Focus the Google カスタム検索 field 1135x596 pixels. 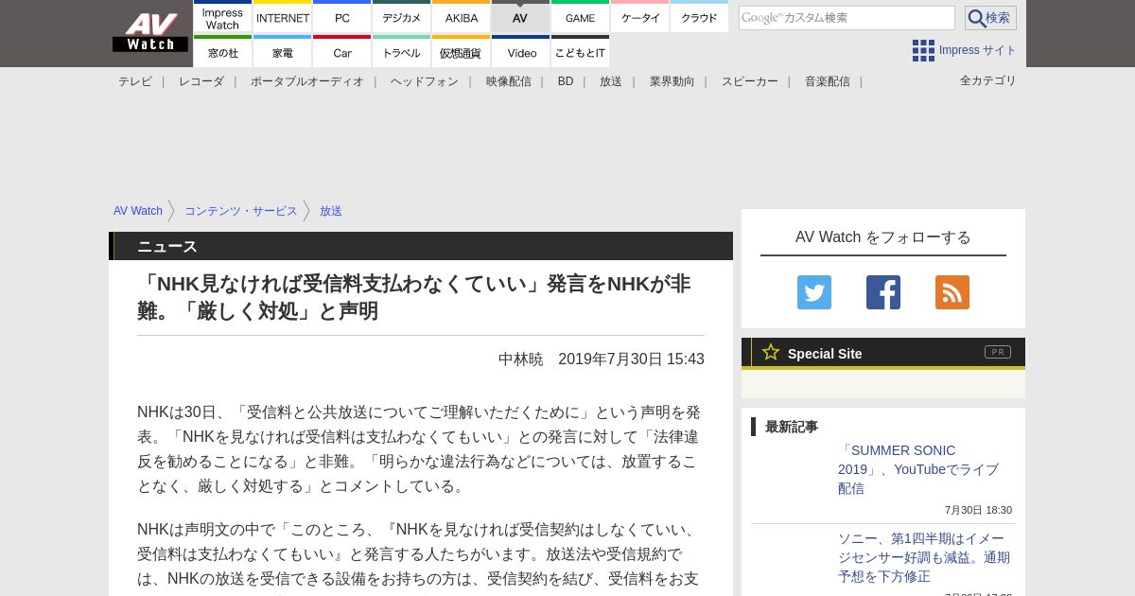(x=847, y=18)
